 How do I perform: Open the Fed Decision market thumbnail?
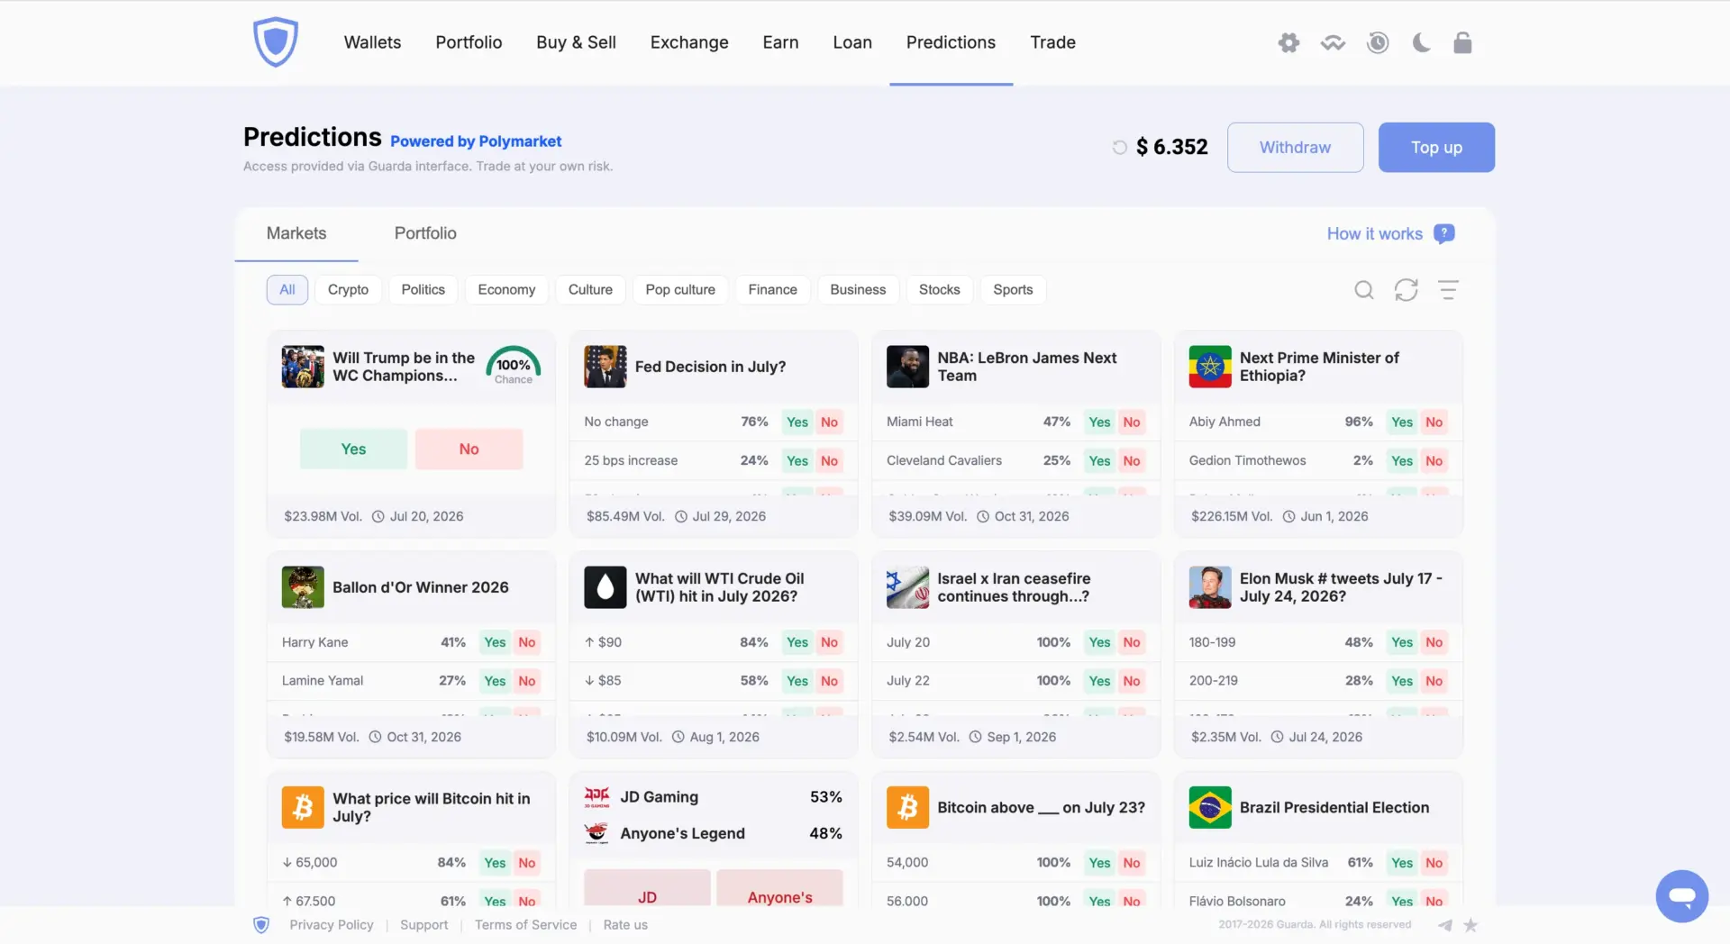pyautogui.click(x=605, y=367)
